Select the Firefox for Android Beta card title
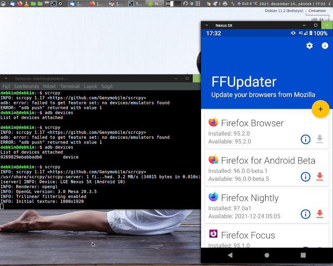Image resolution: width=333 pixels, height=266 pixels. click(268, 160)
